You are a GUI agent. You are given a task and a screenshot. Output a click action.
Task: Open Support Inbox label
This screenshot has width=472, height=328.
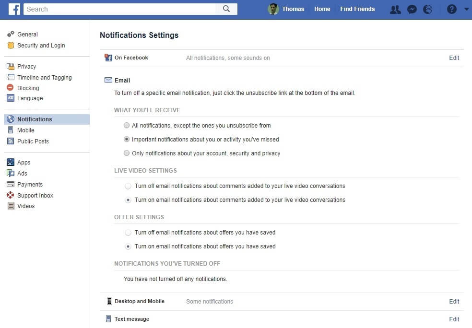(35, 196)
